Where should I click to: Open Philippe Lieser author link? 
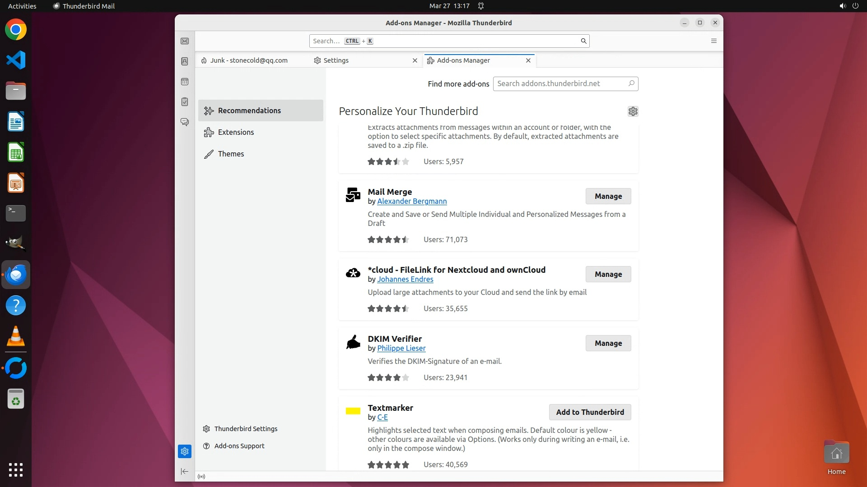[x=401, y=348]
